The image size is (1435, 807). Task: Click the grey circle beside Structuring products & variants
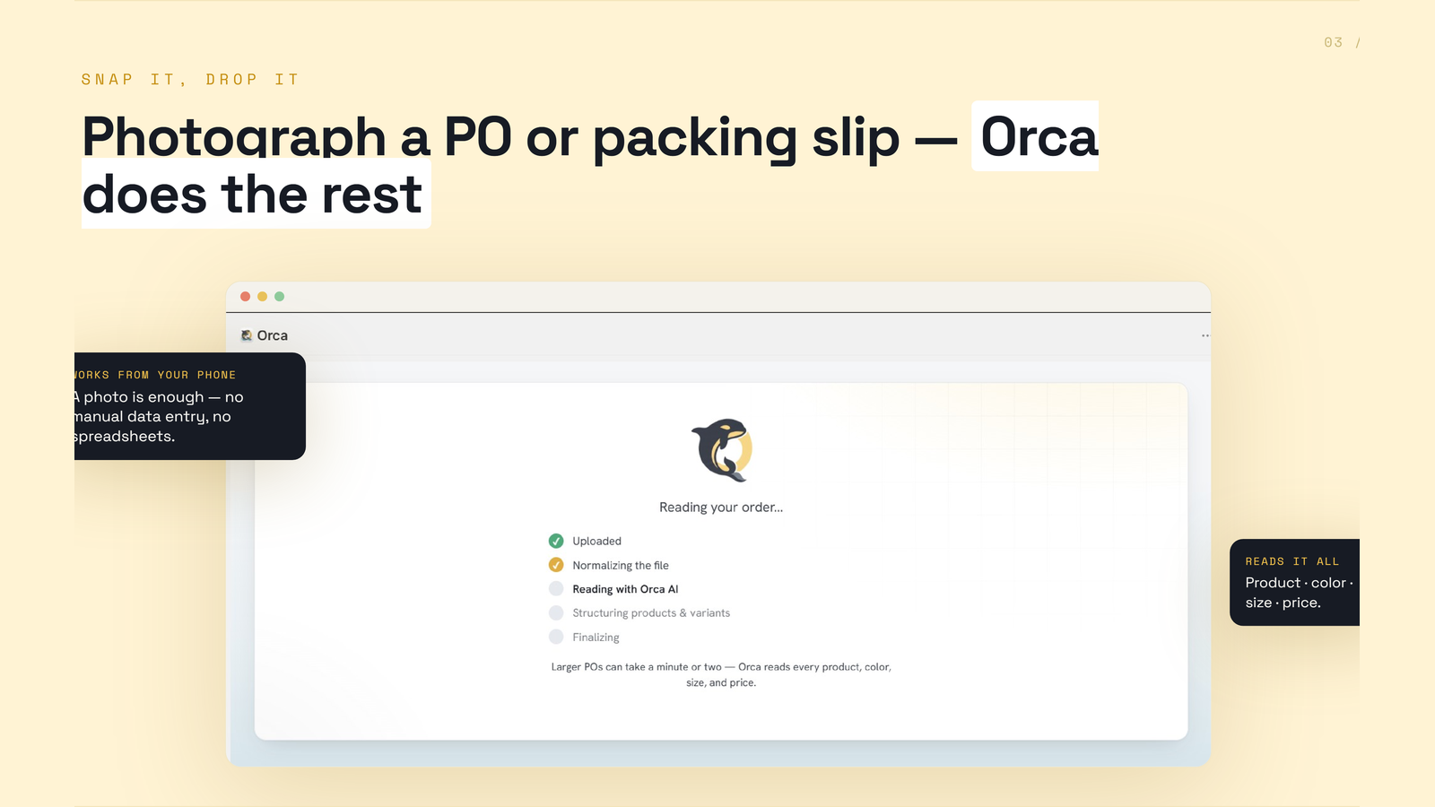pyautogui.click(x=556, y=613)
